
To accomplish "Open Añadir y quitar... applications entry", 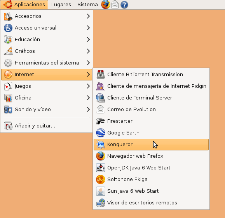I will pos(47,126).
